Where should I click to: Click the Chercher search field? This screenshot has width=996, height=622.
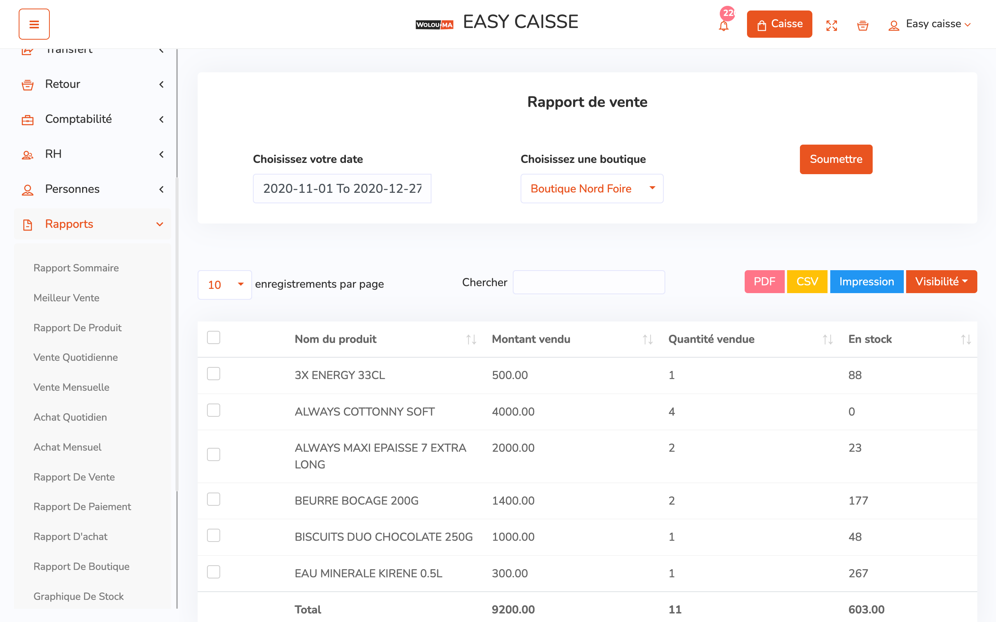tap(589, 283)
